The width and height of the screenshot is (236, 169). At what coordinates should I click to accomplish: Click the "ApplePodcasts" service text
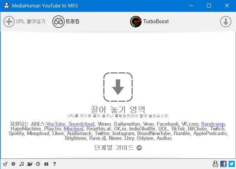[210, 134]
